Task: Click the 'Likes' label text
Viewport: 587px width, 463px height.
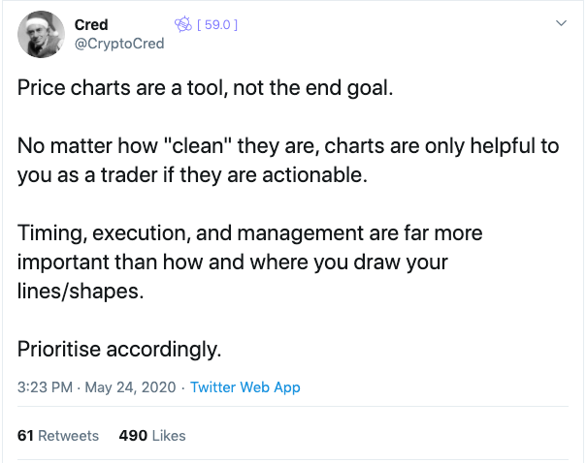Action: tap(169, 436)
